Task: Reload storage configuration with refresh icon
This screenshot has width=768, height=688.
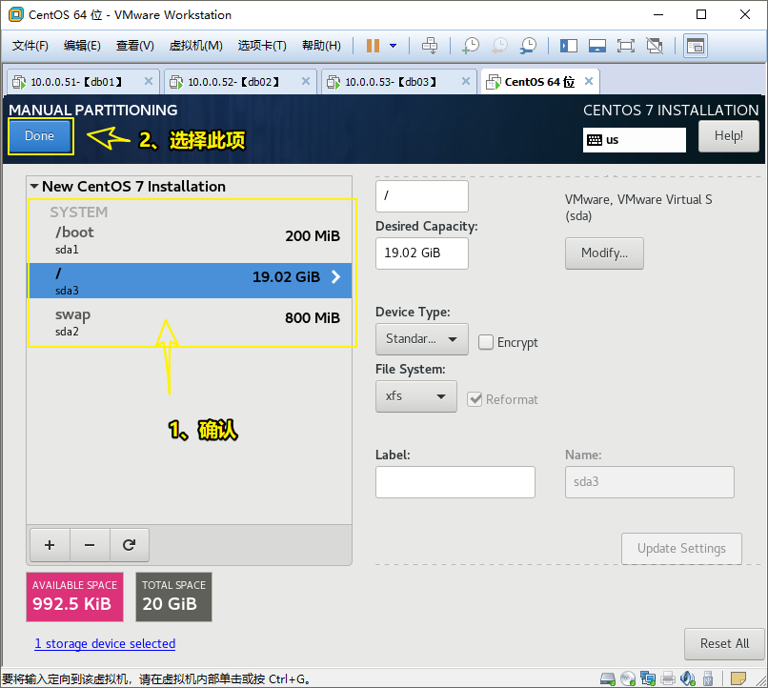Action: pyautogui.click(x=130, y=545)
